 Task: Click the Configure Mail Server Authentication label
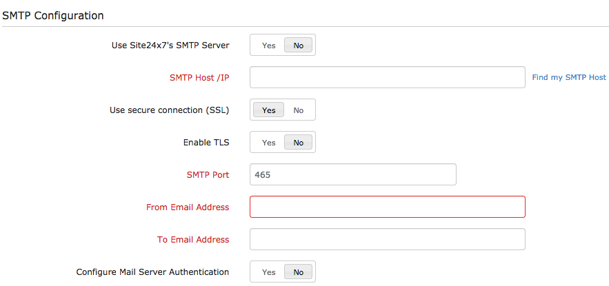[x=152, y=272]
